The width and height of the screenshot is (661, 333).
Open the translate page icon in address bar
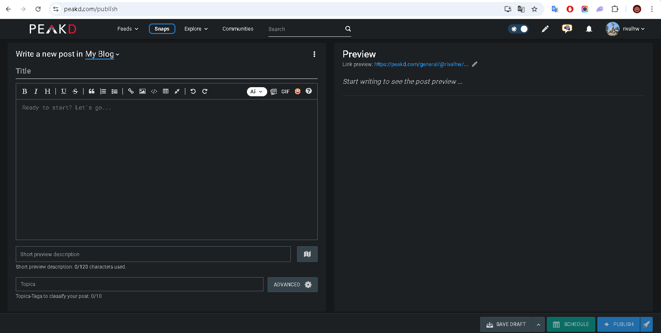(521, 9)
